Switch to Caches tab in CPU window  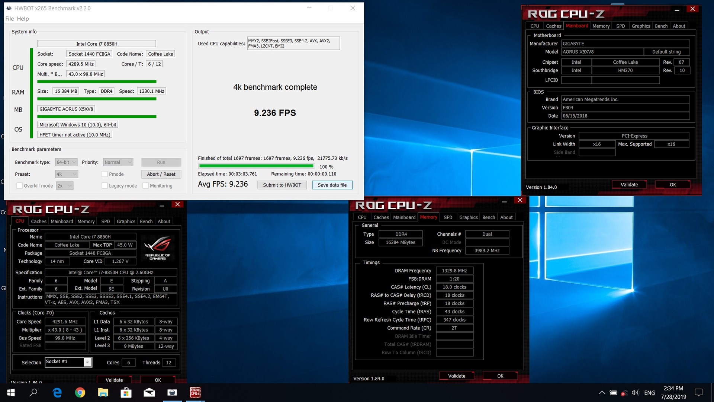(39, 221)
